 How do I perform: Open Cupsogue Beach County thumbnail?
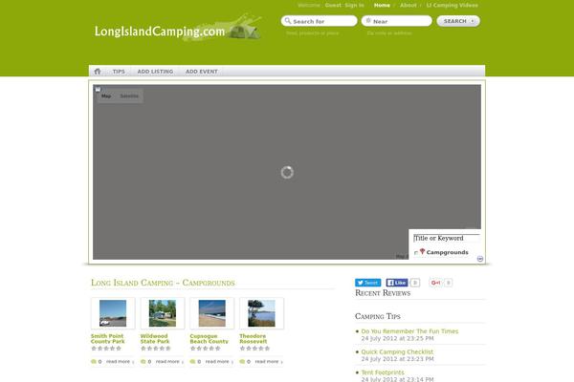212,313
